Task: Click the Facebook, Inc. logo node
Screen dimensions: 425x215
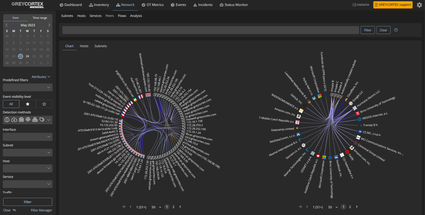Action: click(336, 156)
